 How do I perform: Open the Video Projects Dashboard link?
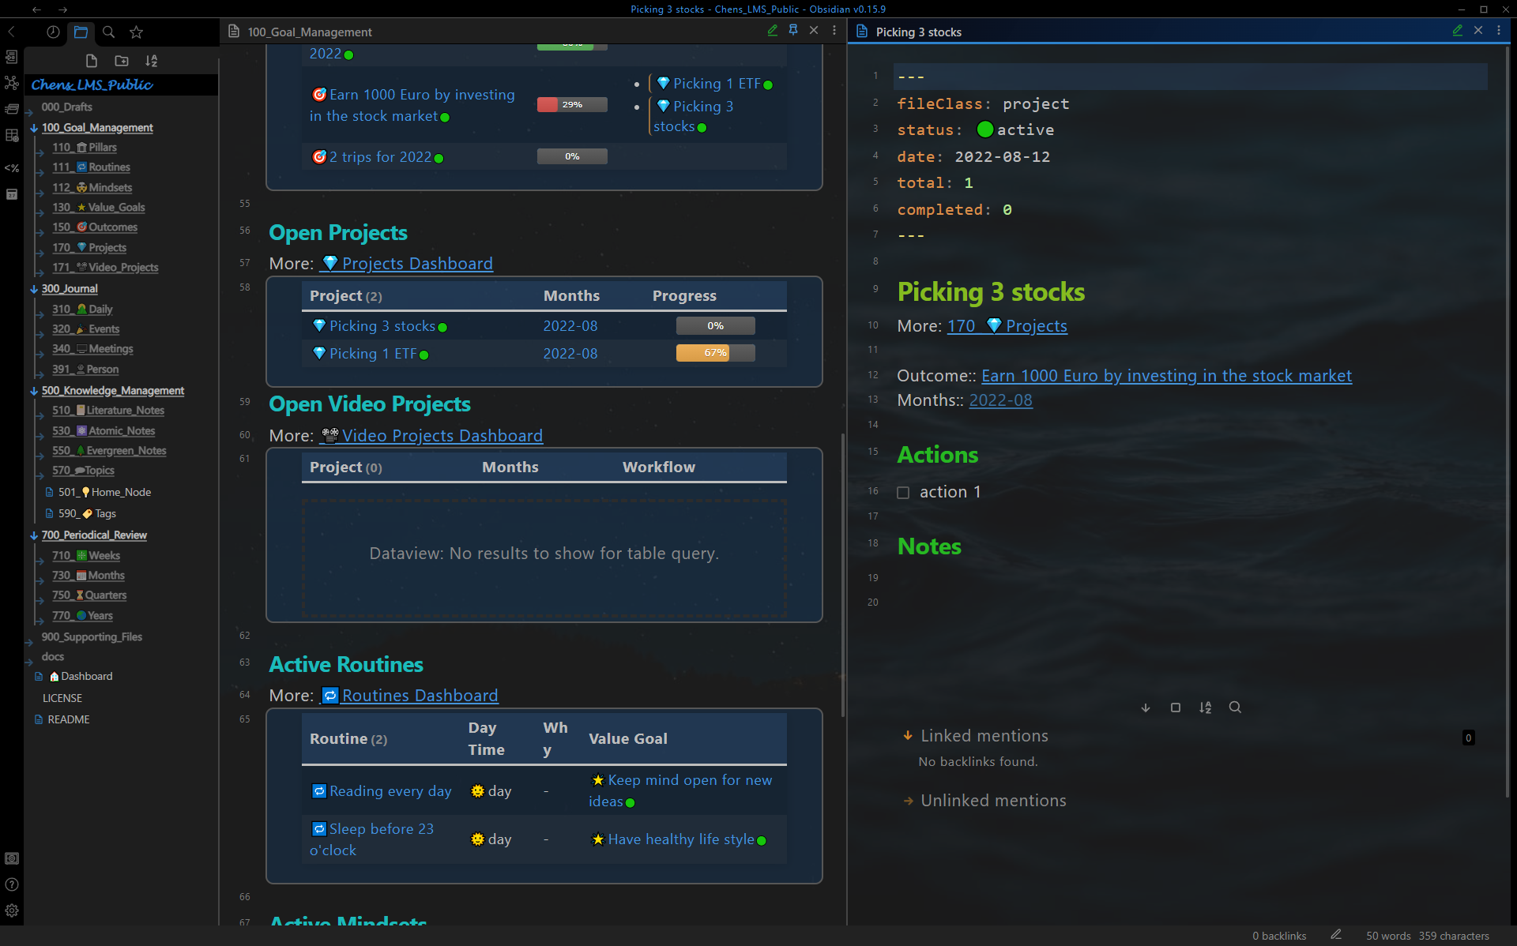431,436
